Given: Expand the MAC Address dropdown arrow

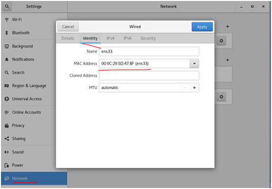Looking at the screenshot, I should pos(194,63).
